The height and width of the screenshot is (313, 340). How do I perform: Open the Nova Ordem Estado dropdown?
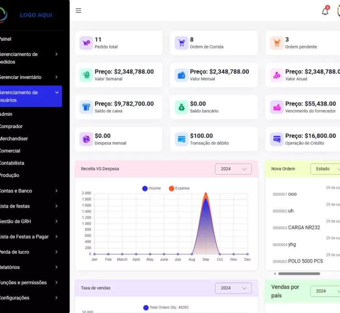coord(325,169)
